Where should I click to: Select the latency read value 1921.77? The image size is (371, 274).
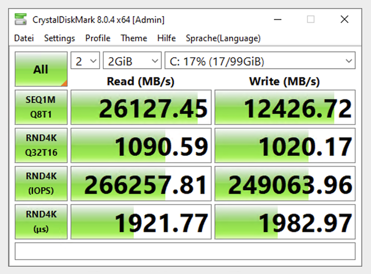(x=141, y=222)
